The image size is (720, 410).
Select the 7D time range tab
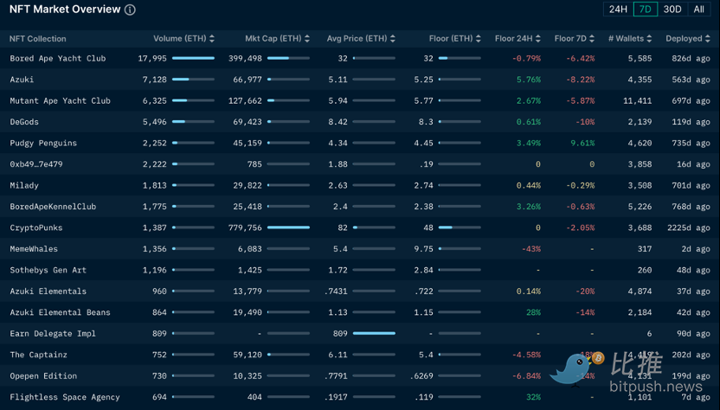(x=645, y=10)
